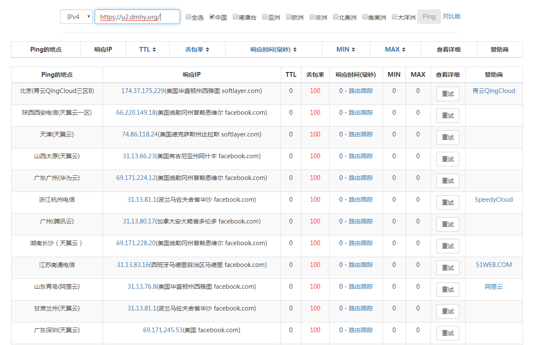The width and height of the screenshot is (534, 345).
Task: Sort the MAX column
Action: 395,49
